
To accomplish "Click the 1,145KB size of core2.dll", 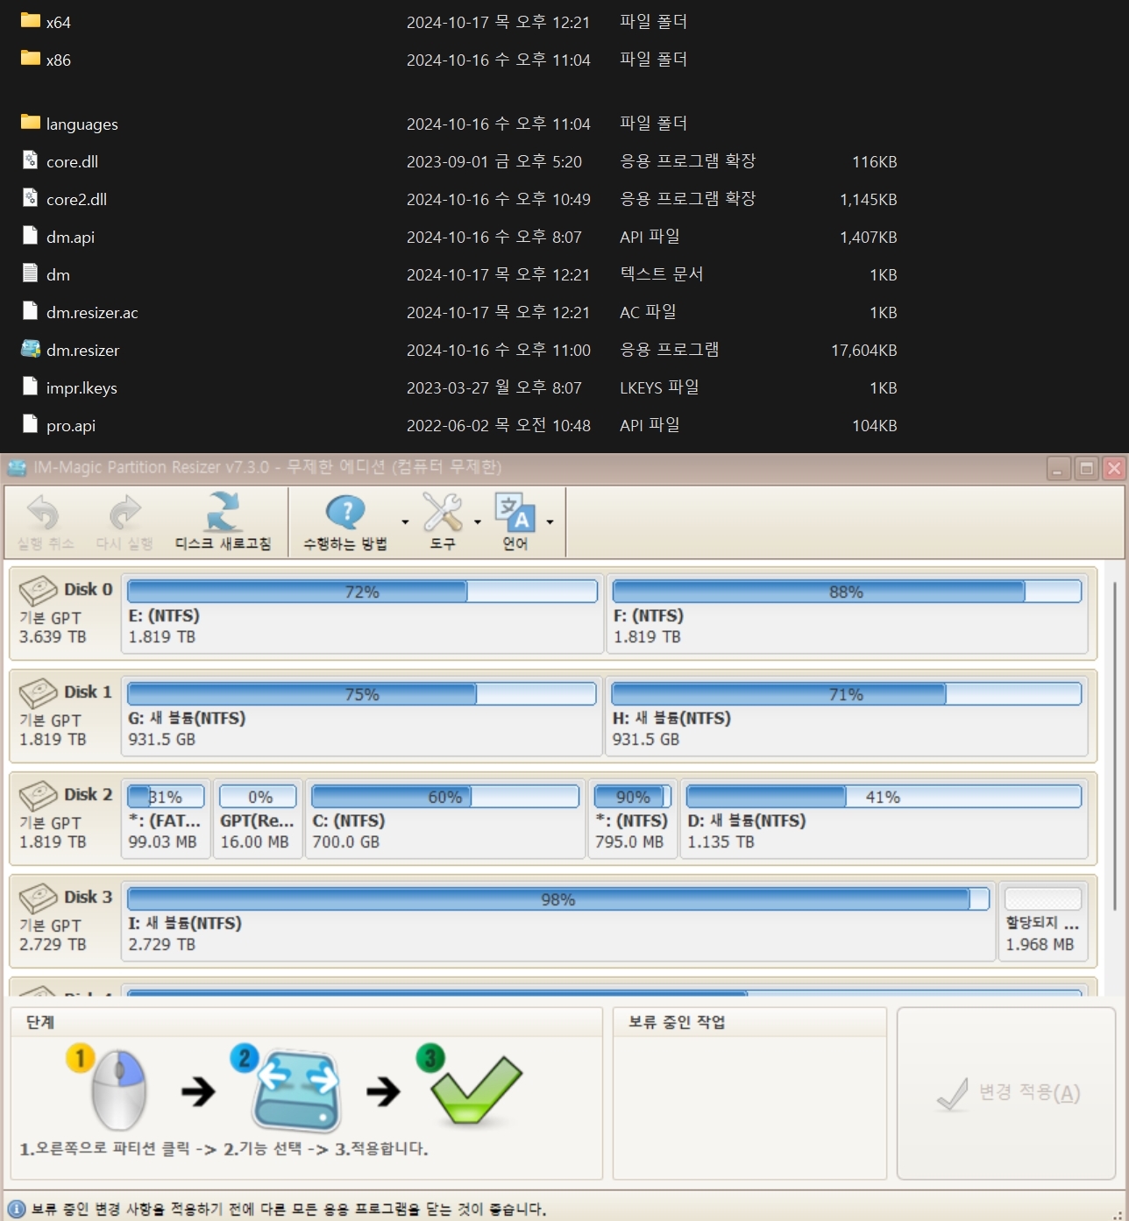I will (868, 200).
